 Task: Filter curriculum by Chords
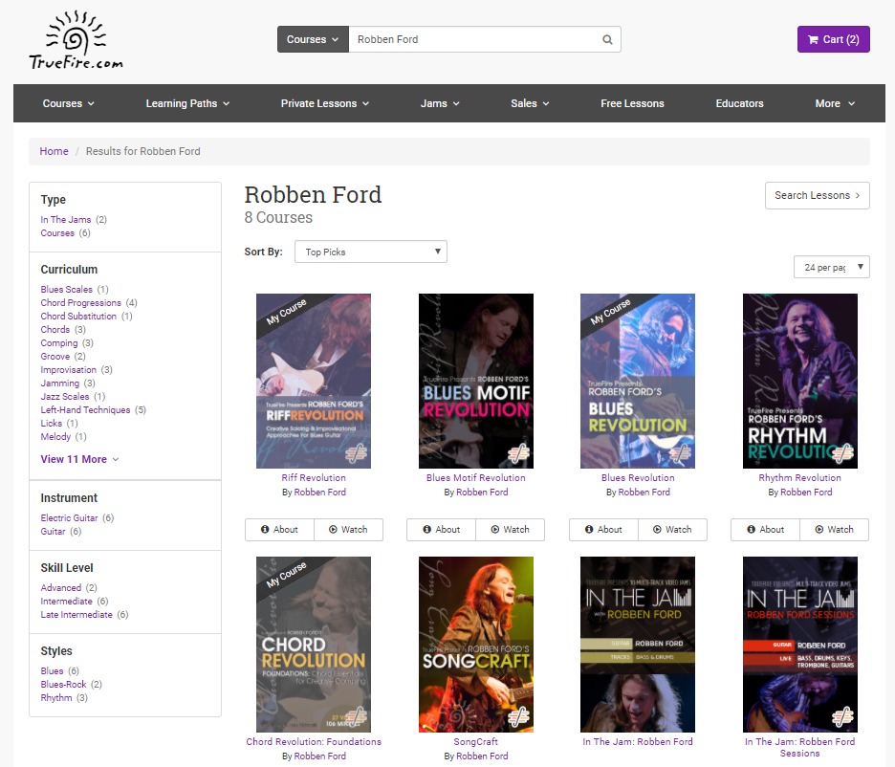55,329
